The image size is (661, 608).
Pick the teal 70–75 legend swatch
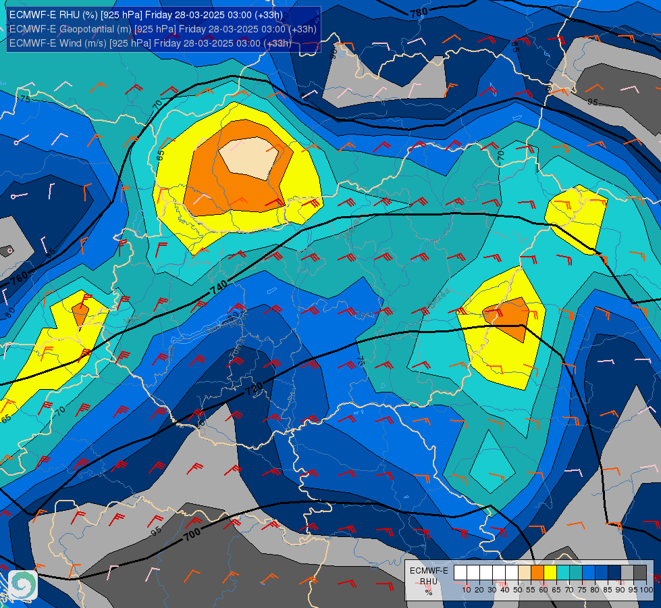pos(576,573)
